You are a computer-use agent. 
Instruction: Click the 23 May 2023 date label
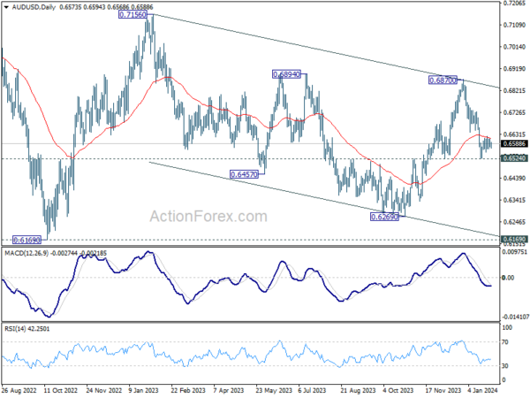point(274,390)
